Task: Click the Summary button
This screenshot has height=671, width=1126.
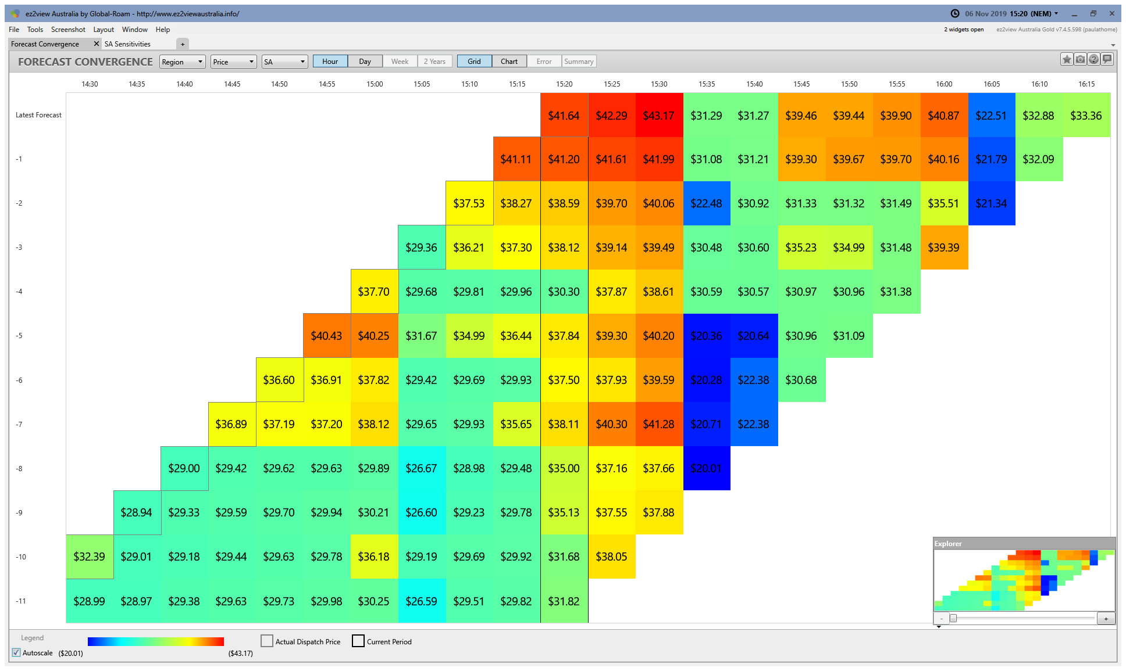Action: 579,62
